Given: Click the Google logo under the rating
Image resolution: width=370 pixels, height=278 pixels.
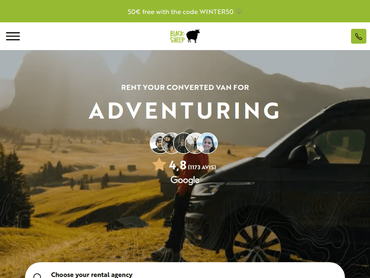Looking at the screenshot, I should 185,180.
